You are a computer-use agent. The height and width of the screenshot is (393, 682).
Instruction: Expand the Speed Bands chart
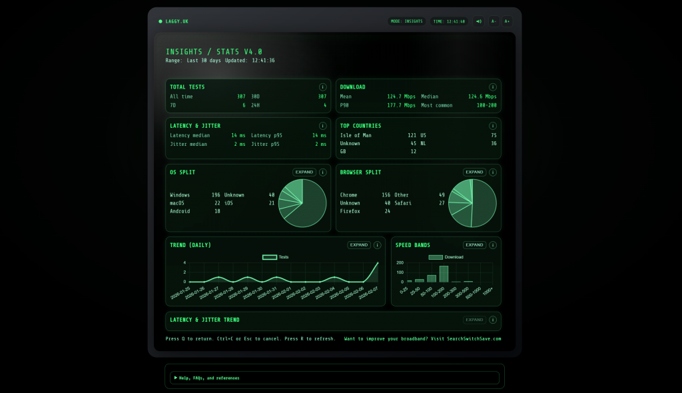[474, 245]
